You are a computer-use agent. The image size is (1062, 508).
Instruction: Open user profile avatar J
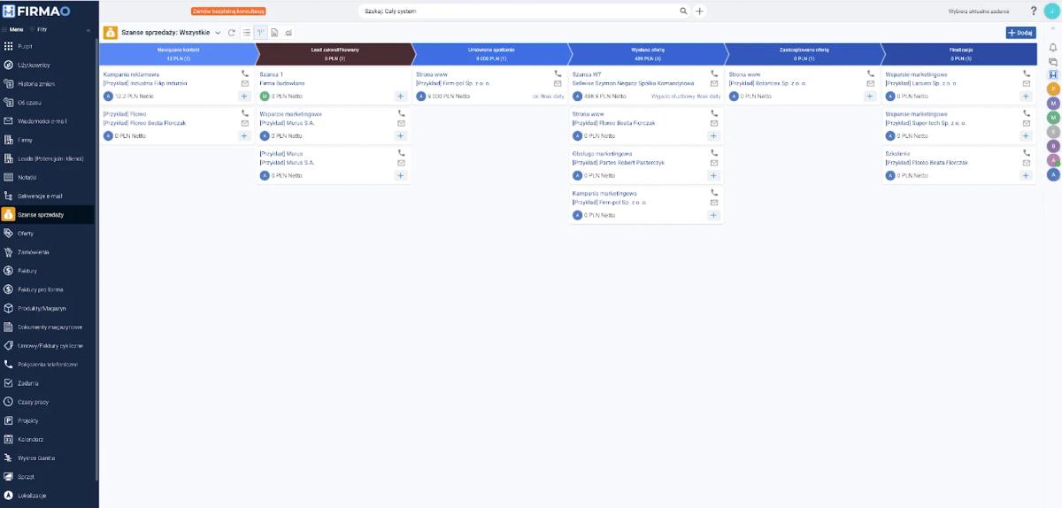coord(1052,11)
